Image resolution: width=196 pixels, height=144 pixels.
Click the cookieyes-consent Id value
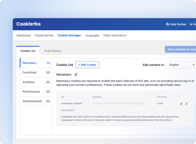coord(72,104)
